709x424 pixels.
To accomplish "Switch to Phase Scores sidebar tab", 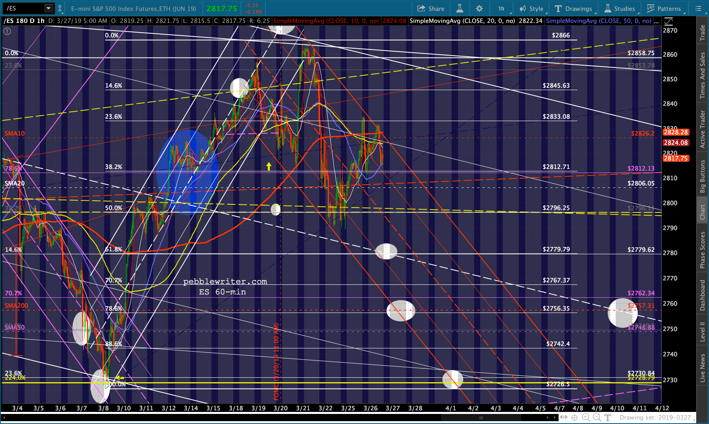I will click(703, 250).
